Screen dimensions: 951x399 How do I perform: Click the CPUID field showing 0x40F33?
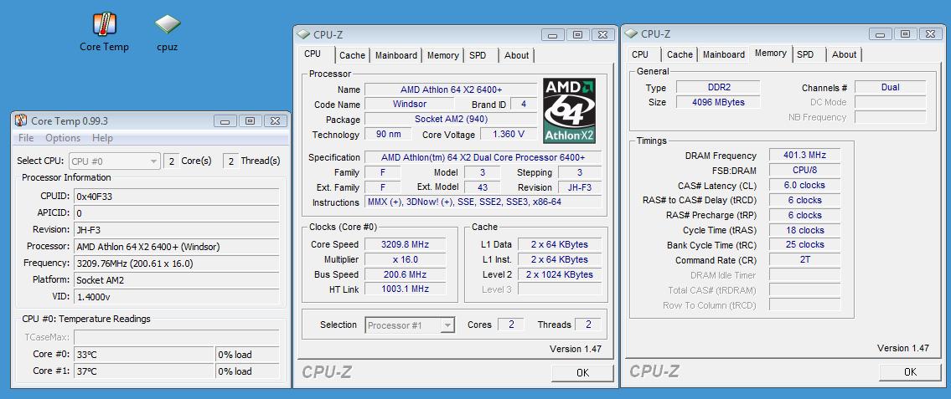[x=177, y=197]
